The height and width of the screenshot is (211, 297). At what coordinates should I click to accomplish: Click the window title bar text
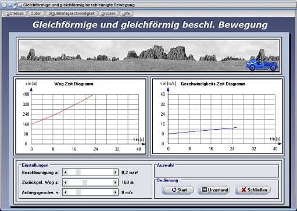pyautogui.click(x=79, y=5)
